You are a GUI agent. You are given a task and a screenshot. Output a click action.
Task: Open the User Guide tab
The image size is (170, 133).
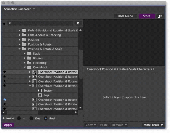pos(125,16)
